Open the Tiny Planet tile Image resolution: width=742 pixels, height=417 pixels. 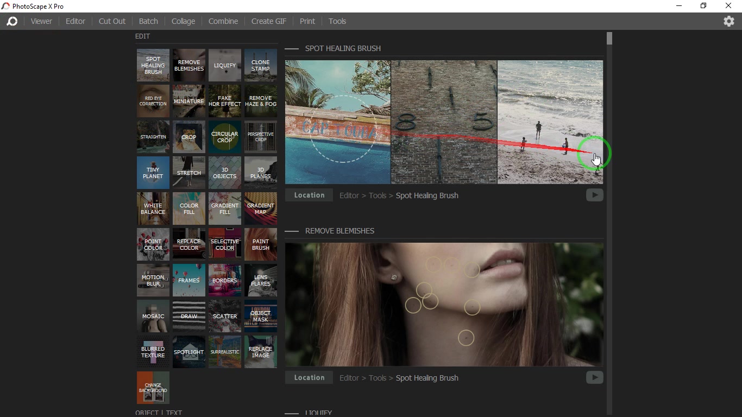(x=153, y=173)
